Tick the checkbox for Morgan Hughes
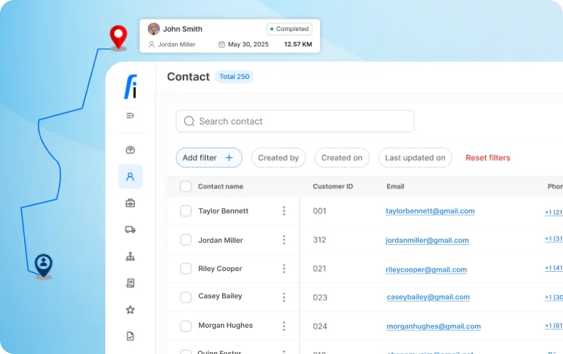The image size is (563, 354). coord(186,326)
